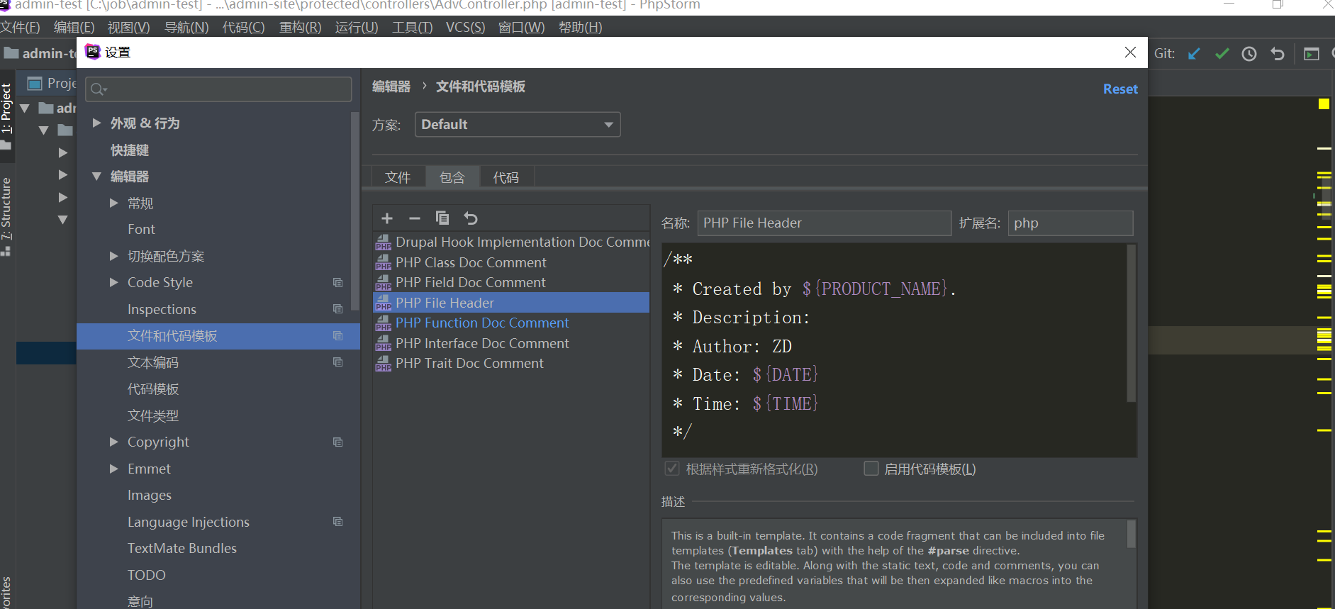Click template editor vertical scrollbar
The height and width of the screenshot is (609, 1335).
coord(1131,323)
